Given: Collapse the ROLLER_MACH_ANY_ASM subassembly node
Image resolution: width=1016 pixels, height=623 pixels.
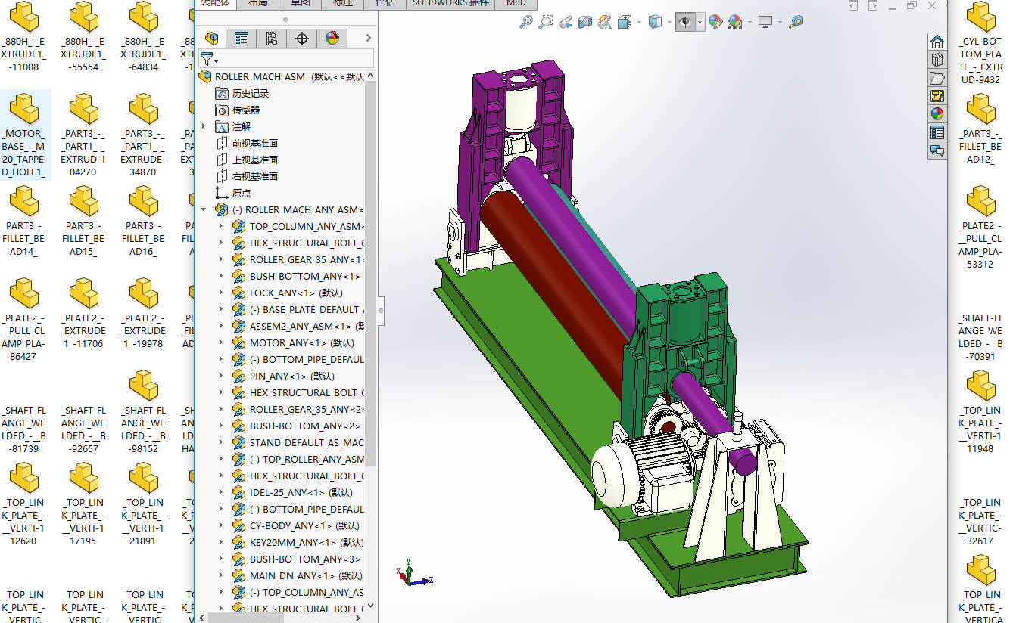Looking at the screenshot, I should [x=204, y=209].
